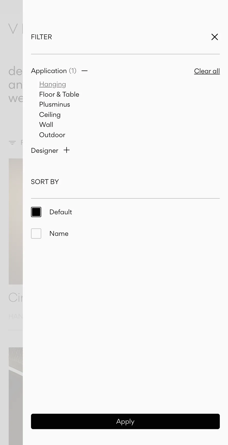Click the dimmed V logo behind panel
The width and height of the screenshot is (228, 445).
13,29
